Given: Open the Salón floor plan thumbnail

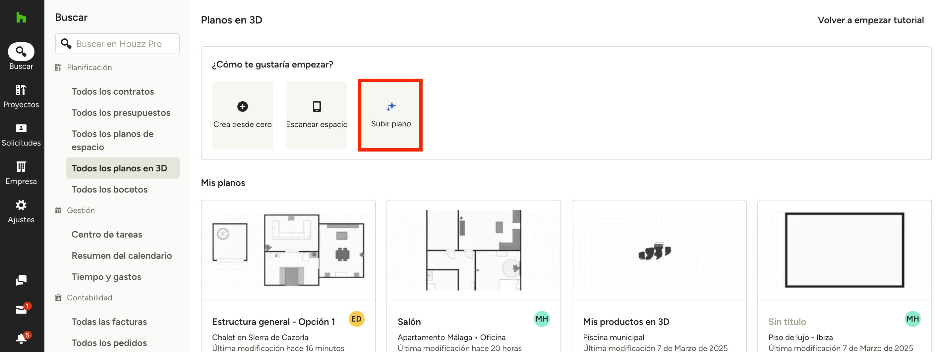Looking at the screenshot, I should [473, 250].
